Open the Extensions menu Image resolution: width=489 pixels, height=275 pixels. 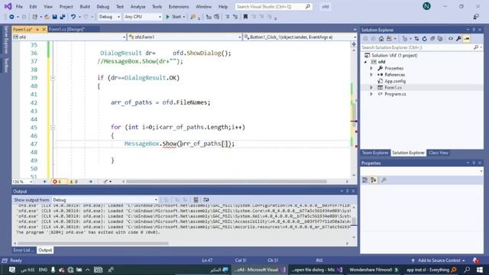(179, 7)
